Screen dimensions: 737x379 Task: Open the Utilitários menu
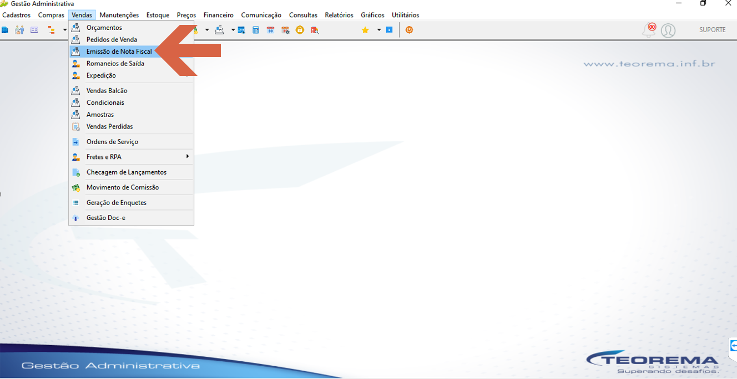pyautogui.click(x=406, y=15)
